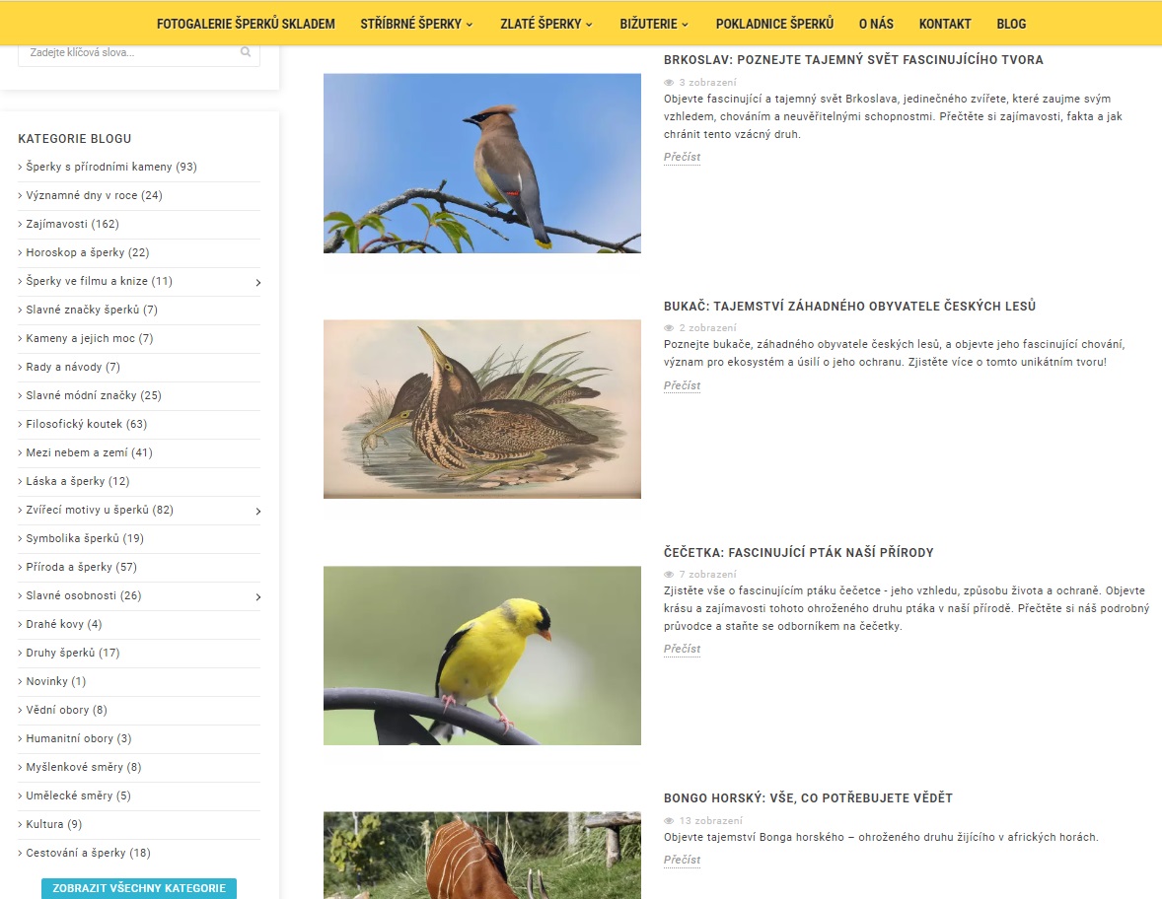Click Přečíst under the Bongo horský article
Viewport: 1162px width, 899px height.
coord(682,860)
